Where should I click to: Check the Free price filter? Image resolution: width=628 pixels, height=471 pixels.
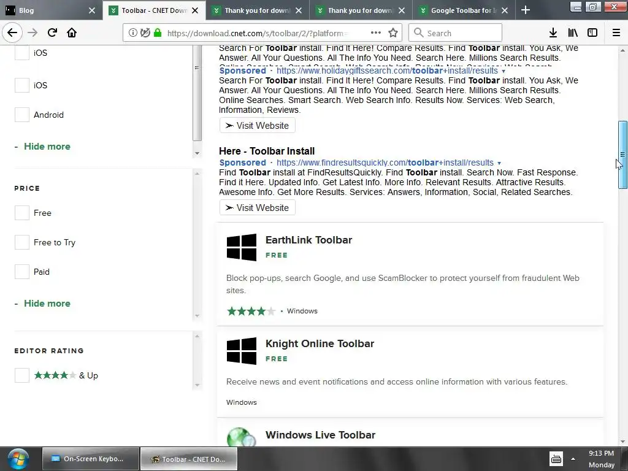(x=22, y=213)
